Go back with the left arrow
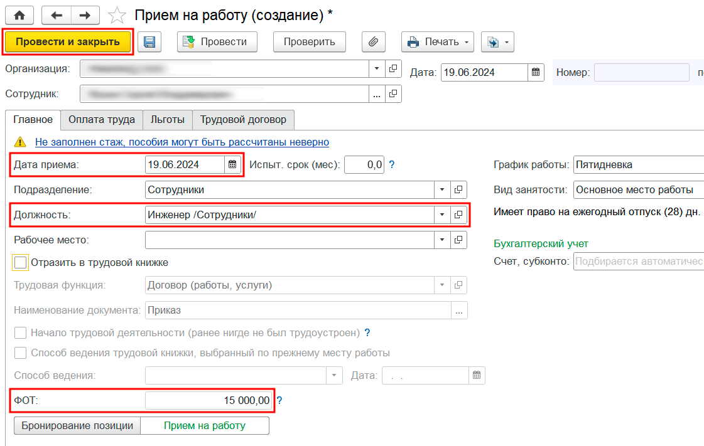 tap(57, 15)
